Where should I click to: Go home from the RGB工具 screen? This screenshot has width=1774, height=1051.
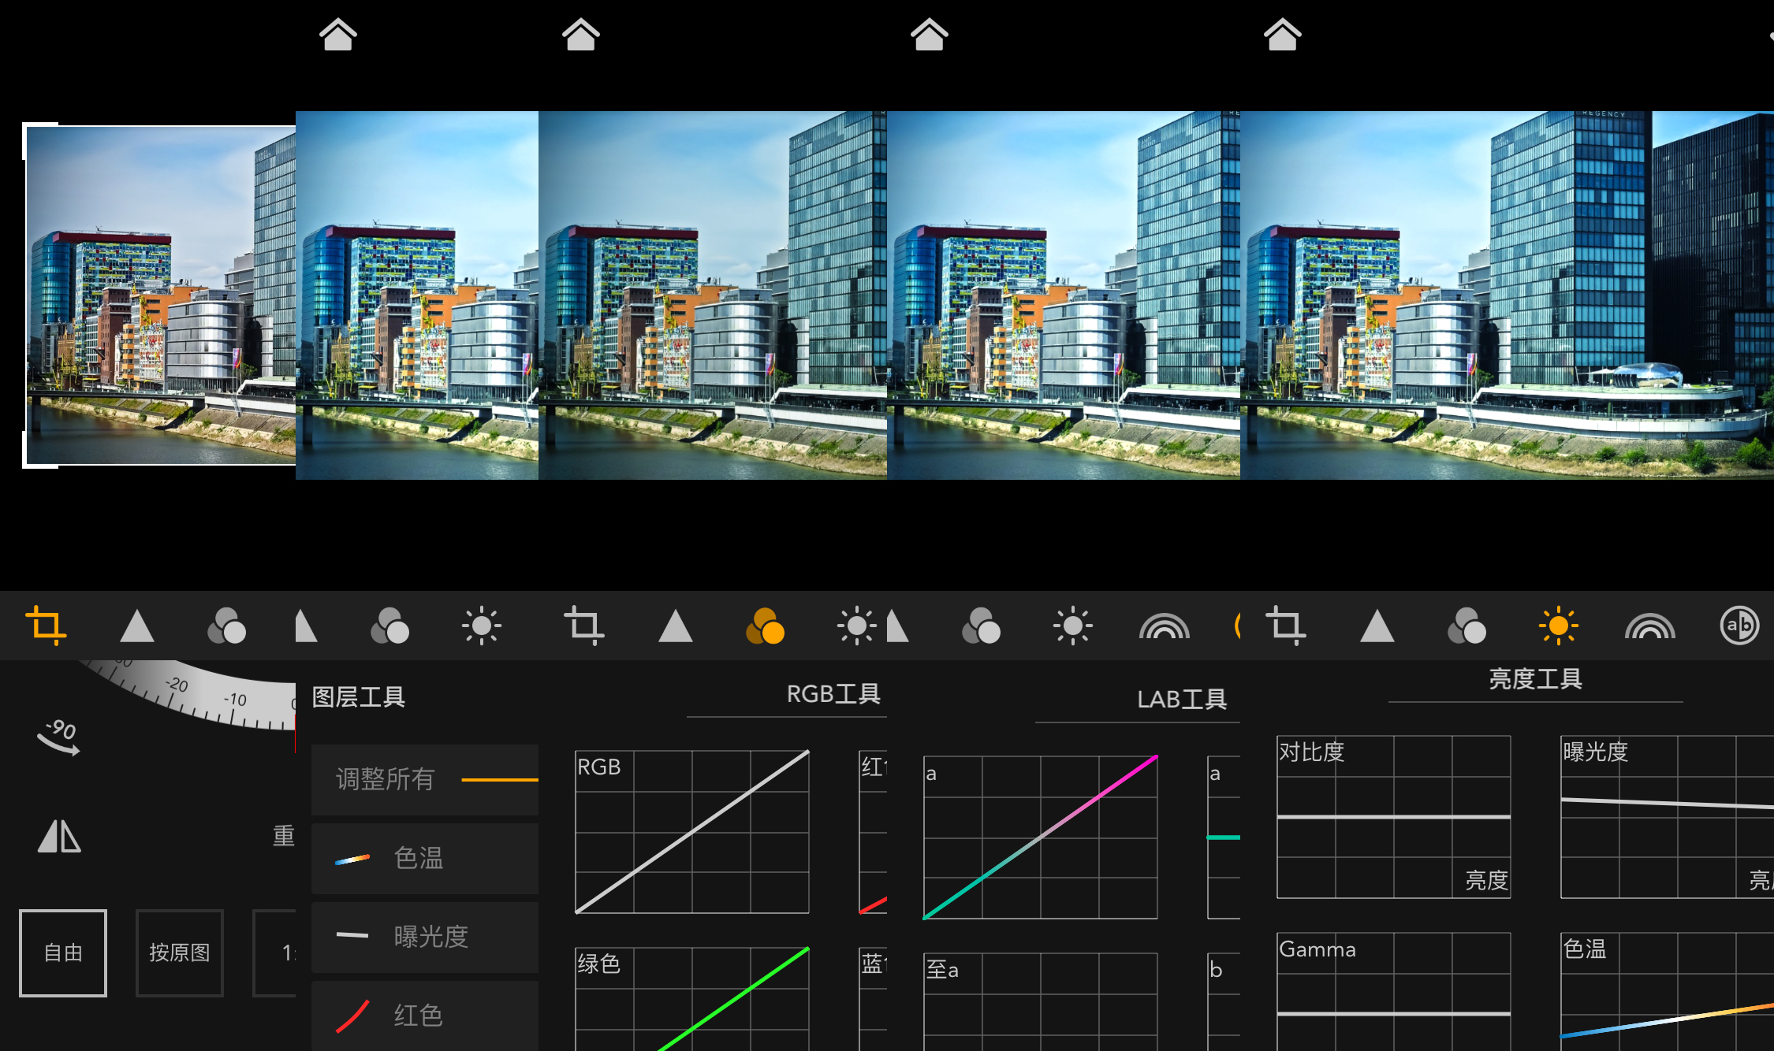pos(581,35)
